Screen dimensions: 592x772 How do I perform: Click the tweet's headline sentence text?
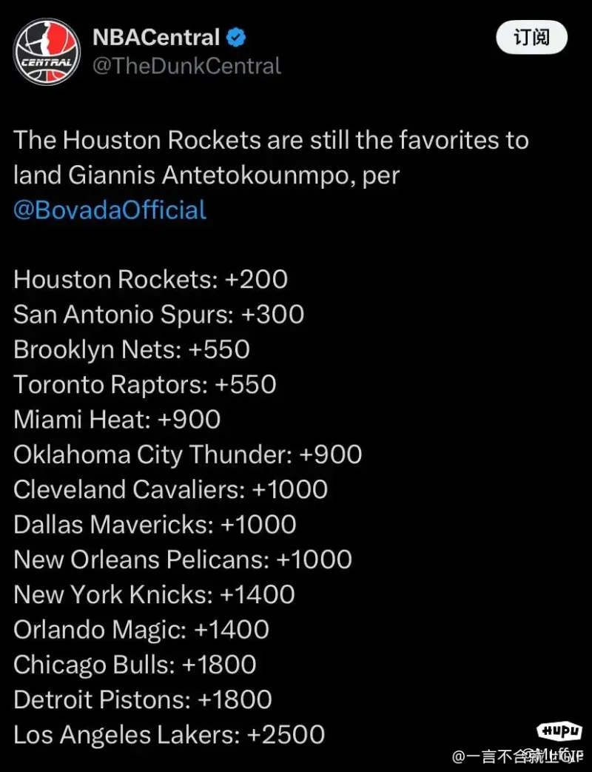coord(271,158)
